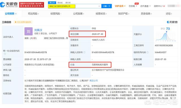Open the 百宝箱 dropdown menu
Screen dimensions: 181x108
[133, 6]
